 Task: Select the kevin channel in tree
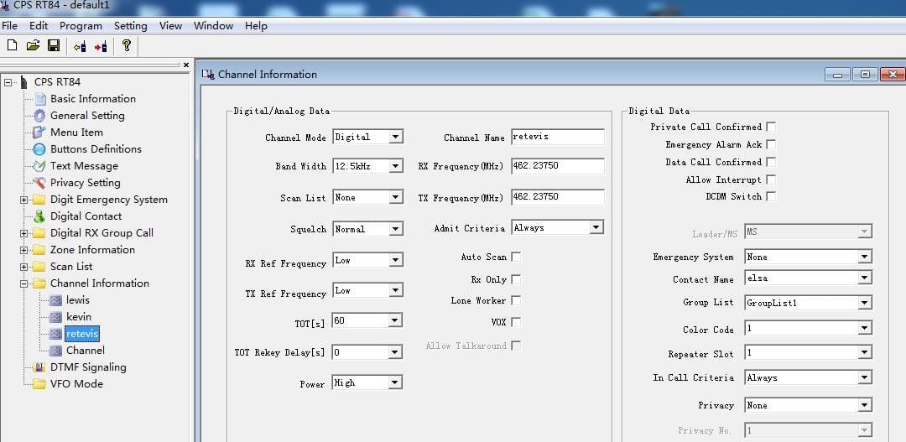point(78,317)
